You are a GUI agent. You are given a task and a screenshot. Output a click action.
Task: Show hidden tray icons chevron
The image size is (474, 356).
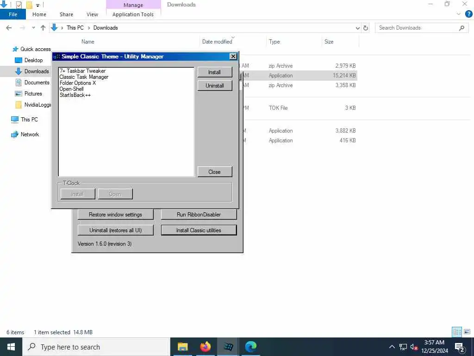point(392,347)
